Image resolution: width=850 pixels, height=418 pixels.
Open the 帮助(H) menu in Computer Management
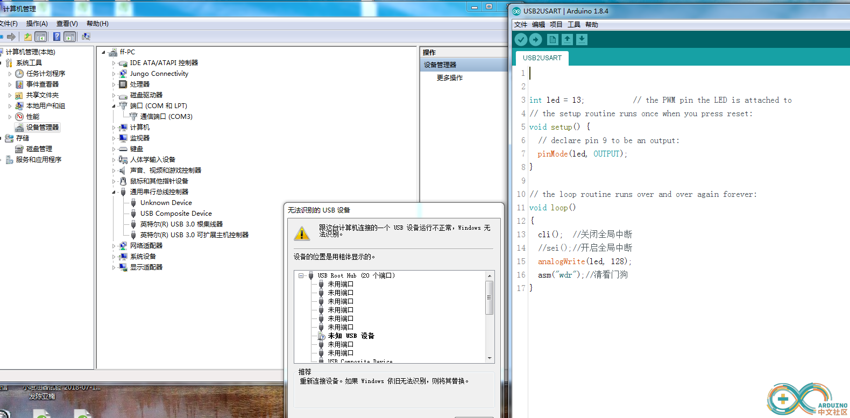tap(97, 24)
